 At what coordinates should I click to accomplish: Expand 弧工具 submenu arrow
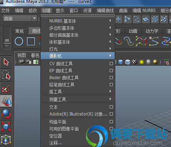coord(110,91)
